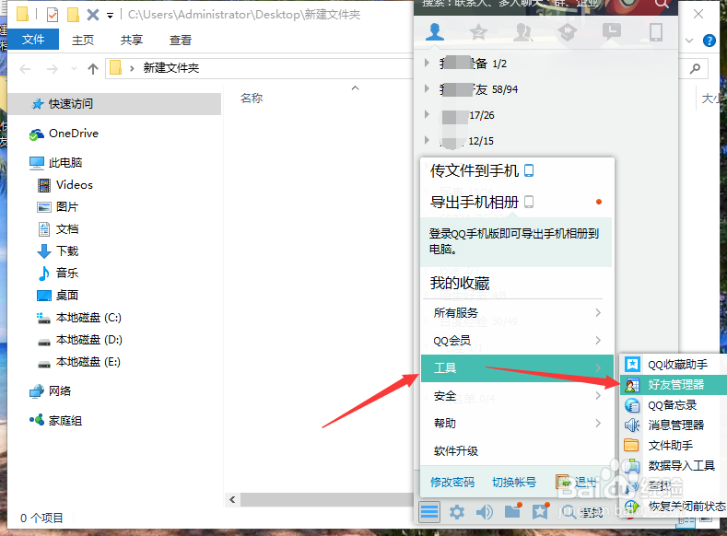Expand the 所有服务 menu entry

pos(517,313)
